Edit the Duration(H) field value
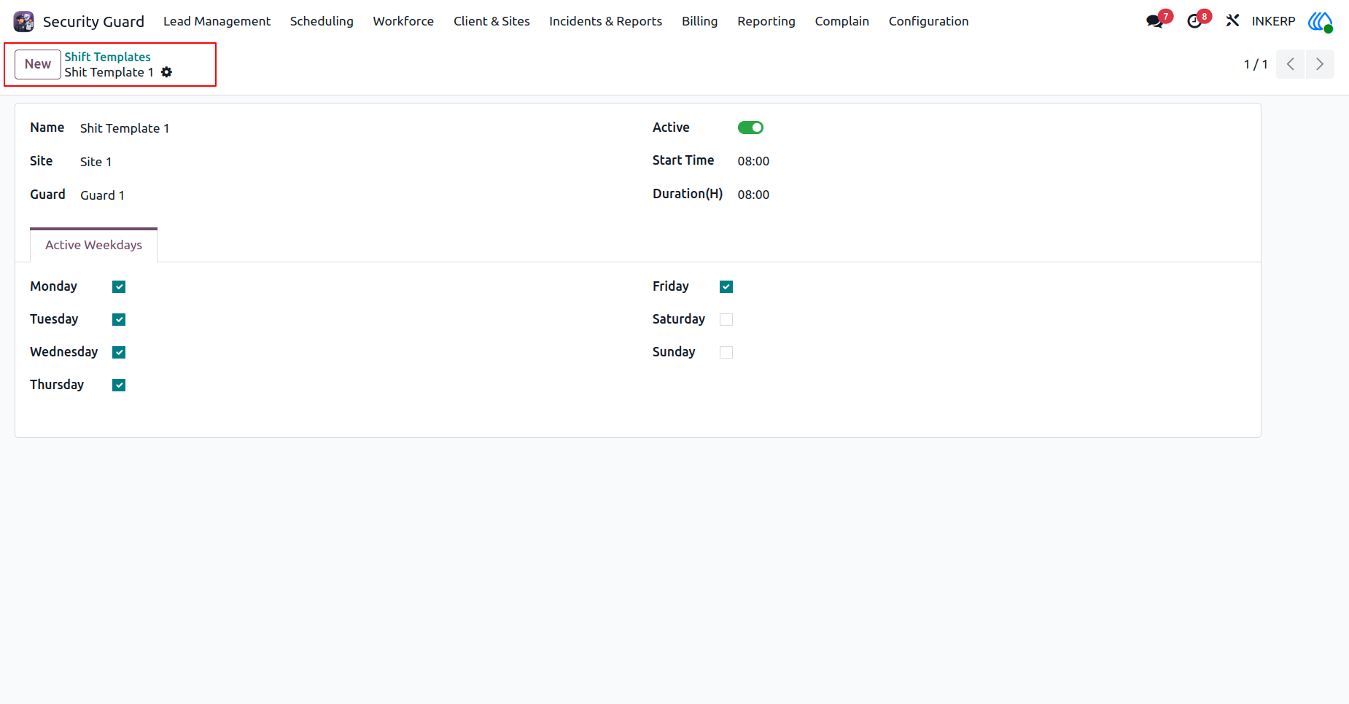This screenshot has height=704, width=1349. (x=753, y=195)
